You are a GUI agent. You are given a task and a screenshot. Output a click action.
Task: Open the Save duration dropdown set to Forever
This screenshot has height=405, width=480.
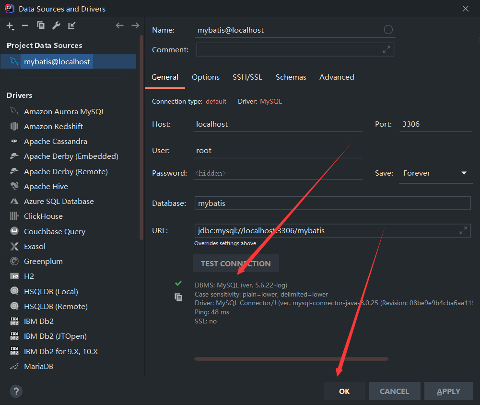(x=463, y=173)
